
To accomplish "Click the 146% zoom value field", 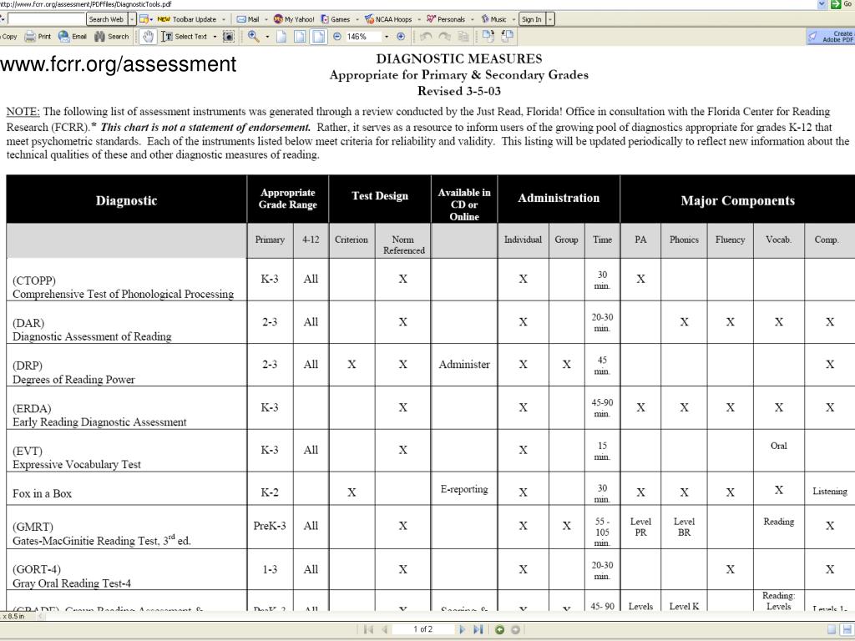I will pos(362,37).
